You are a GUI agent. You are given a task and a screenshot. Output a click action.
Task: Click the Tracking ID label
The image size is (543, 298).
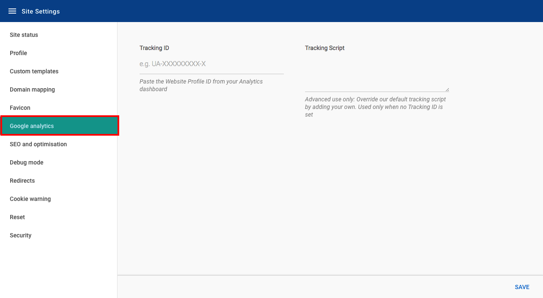pyautogui.click(x=154, y=48)
